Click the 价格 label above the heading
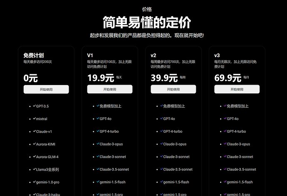This screenshot has height=196, width=287. tap(147, 9)
